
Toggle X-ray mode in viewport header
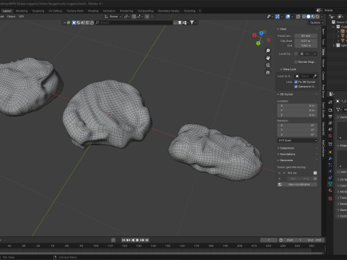298,17
